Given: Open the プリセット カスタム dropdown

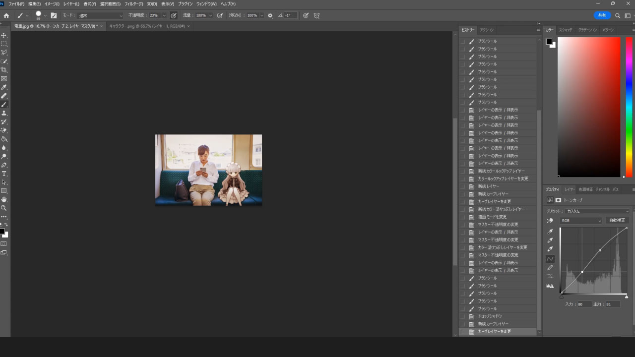Looking at the screenshot, I should [598, 211].
